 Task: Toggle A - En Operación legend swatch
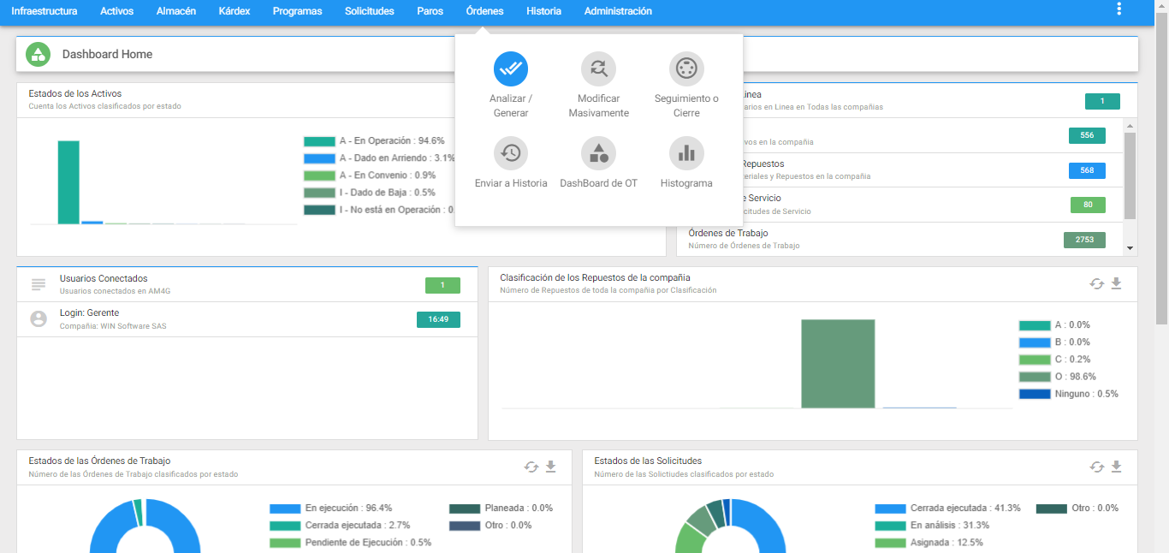point(319,141)
